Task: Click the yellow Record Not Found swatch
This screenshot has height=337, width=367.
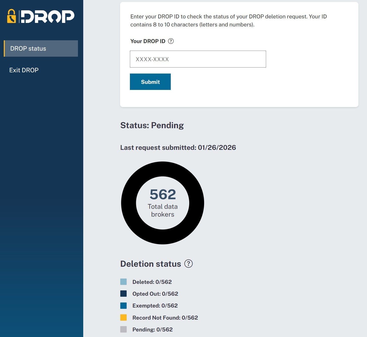Action: pos(123,318)
